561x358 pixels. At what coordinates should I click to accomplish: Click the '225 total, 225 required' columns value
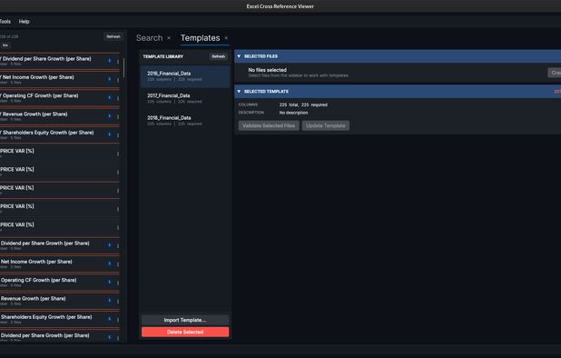(303, 104)
